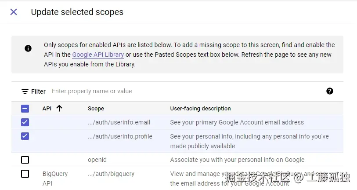The width and height of the screenshot is (357, 190).
Task: Uncheck the userinfo.profile scope checkbox
Action: [25, 136]
